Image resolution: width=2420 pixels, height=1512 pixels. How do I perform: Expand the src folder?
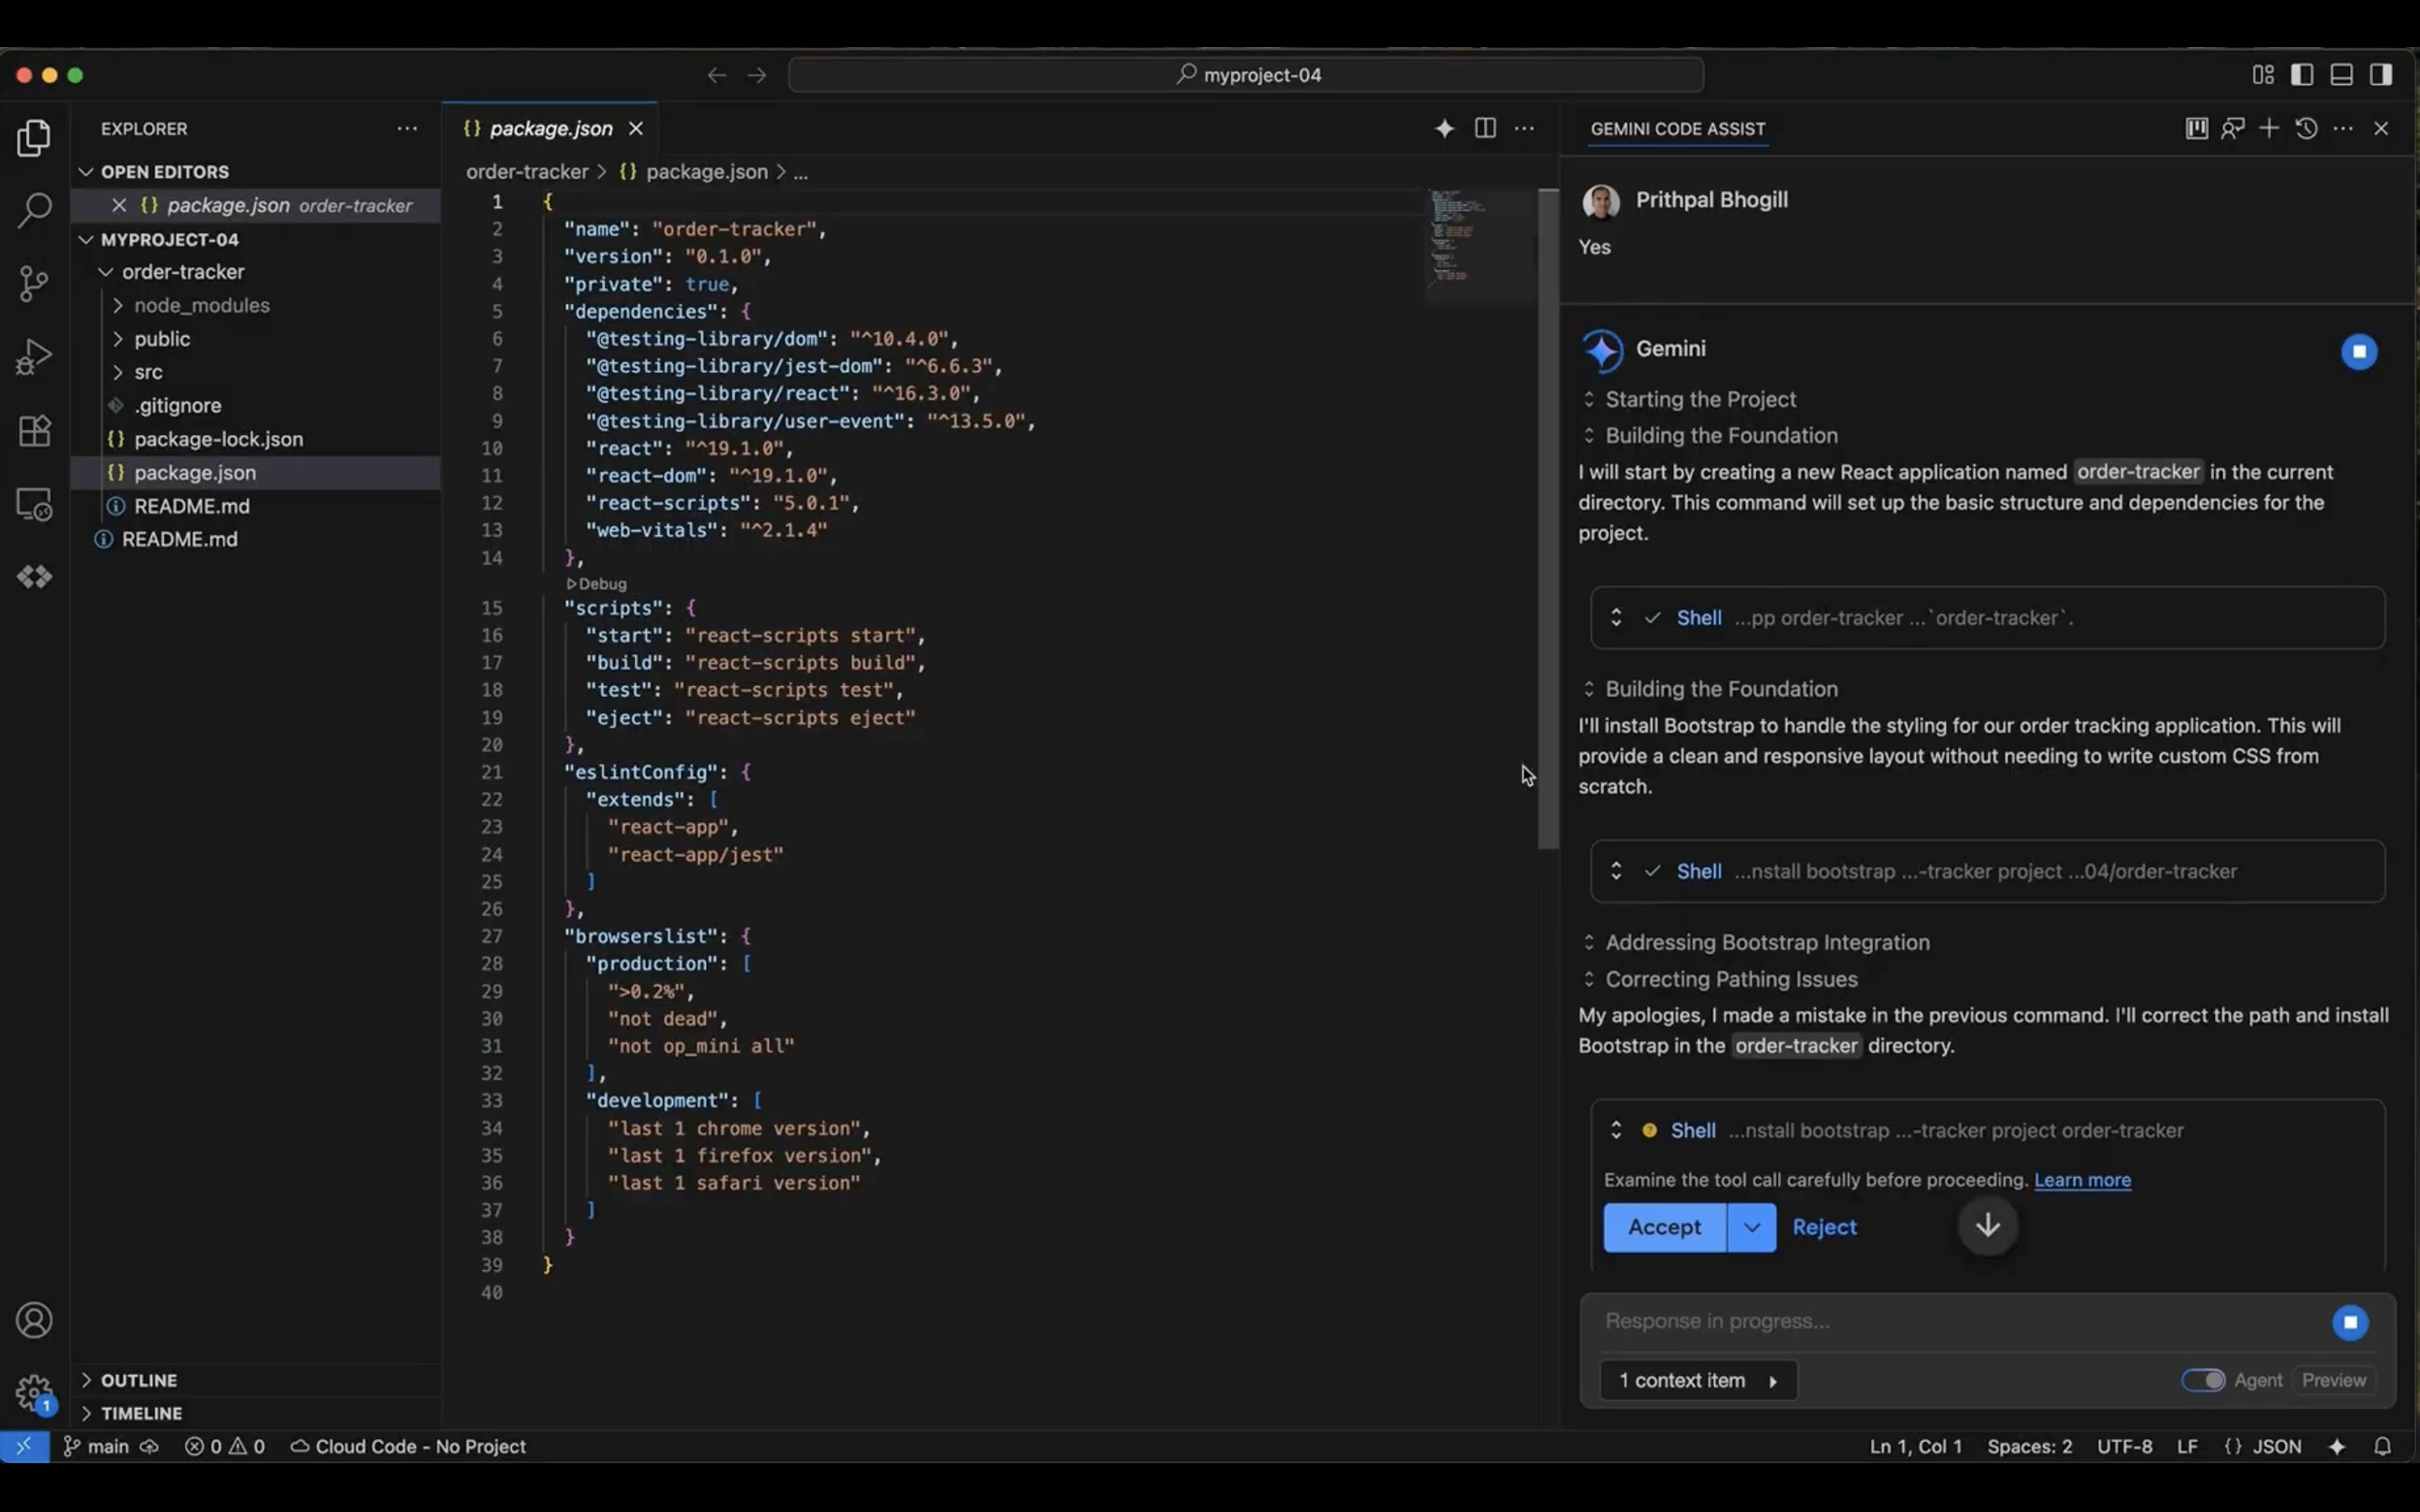click(118, 372)
